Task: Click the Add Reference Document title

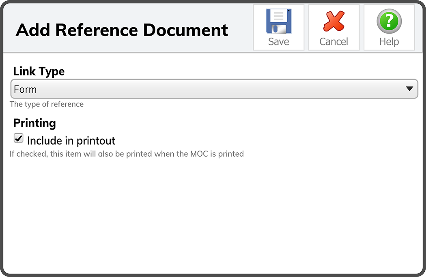Action: (x=122, y=30)
